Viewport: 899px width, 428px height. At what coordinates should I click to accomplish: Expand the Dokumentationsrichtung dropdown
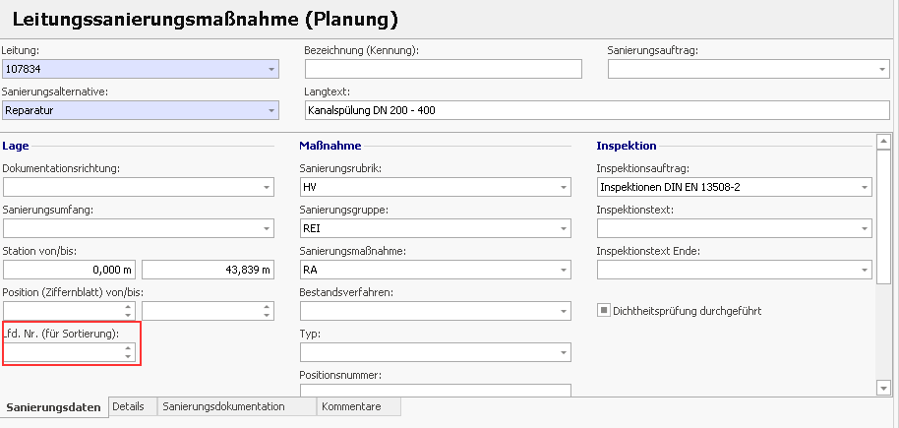tap(267, 187)
